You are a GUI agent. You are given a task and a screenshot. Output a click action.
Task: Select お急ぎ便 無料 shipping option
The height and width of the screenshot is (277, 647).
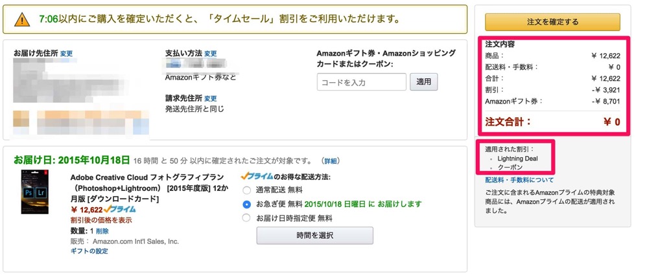coord(246,205)
